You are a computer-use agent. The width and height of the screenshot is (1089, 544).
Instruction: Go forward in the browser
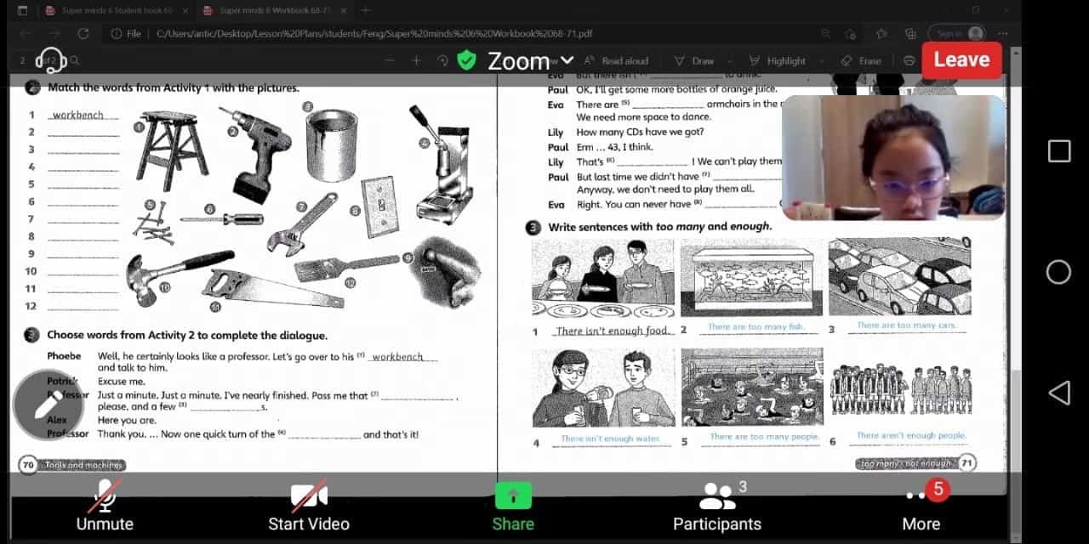(54, 33)
